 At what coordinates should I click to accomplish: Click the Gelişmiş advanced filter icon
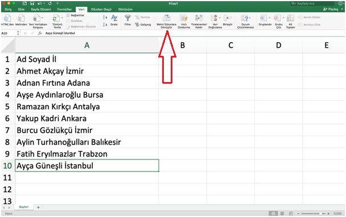pos(137,24)
